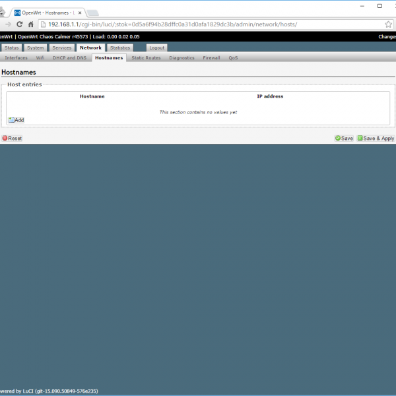
Task: Click the Reset button
Action: tap(12, 139)
